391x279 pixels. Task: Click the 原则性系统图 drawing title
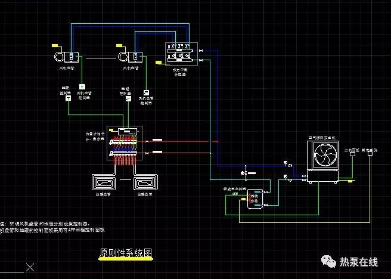[x=126, y=252]
